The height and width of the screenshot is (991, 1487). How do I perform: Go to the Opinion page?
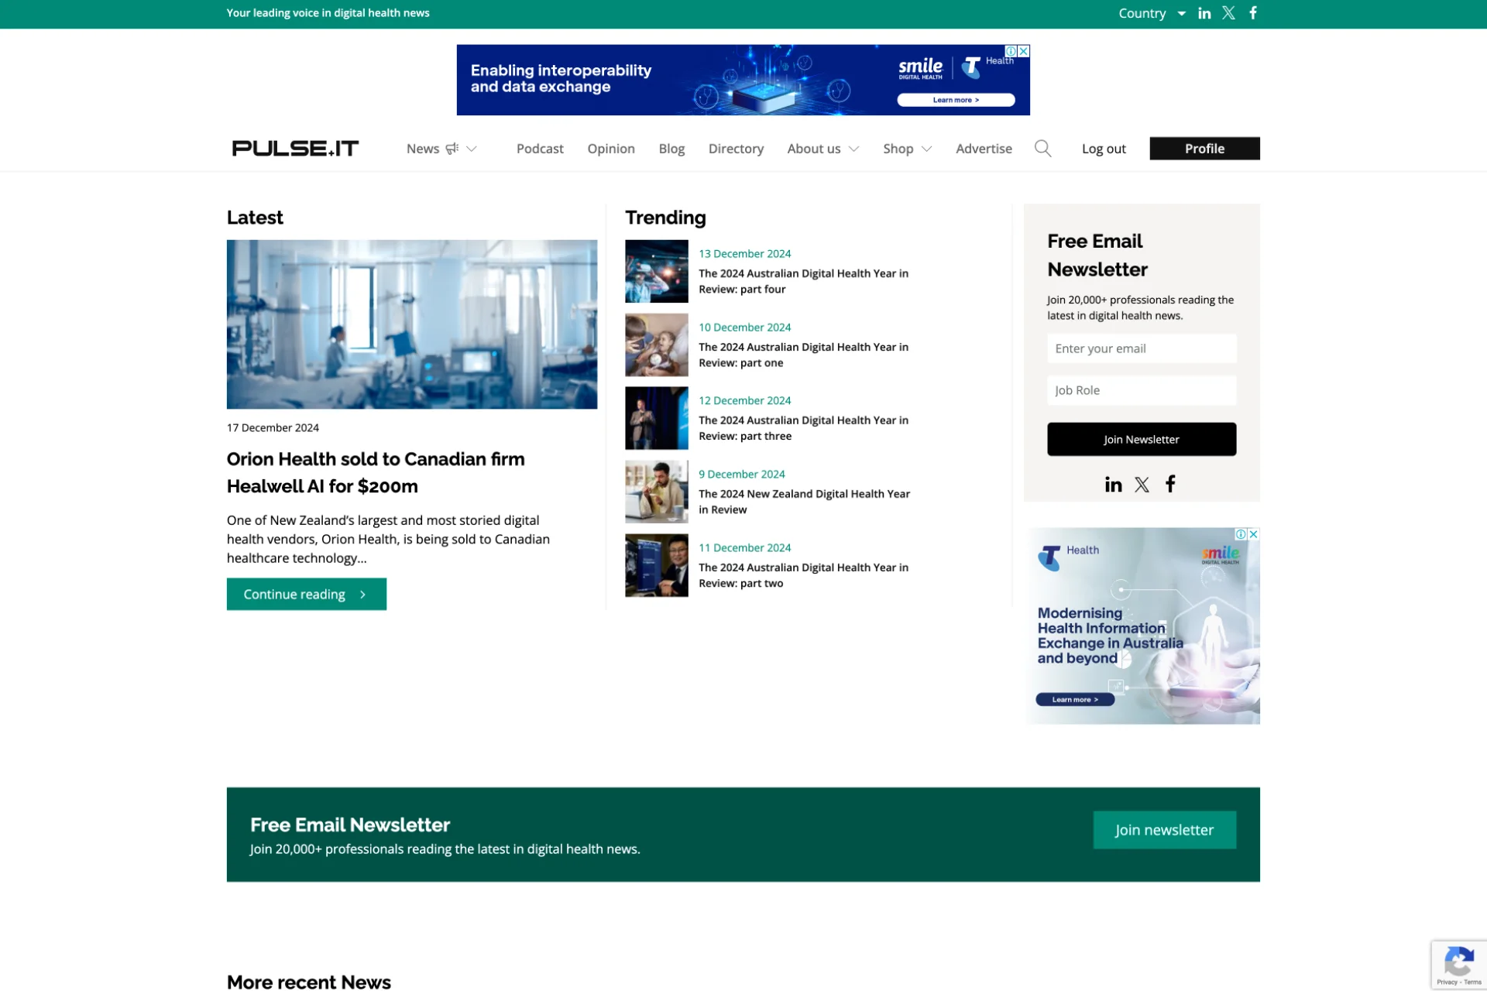click(x=610, y=148)
